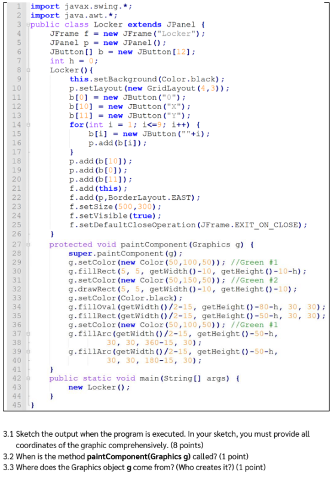Collapse the Locker() constructor fold marker on line 8

tap(28, 71)
